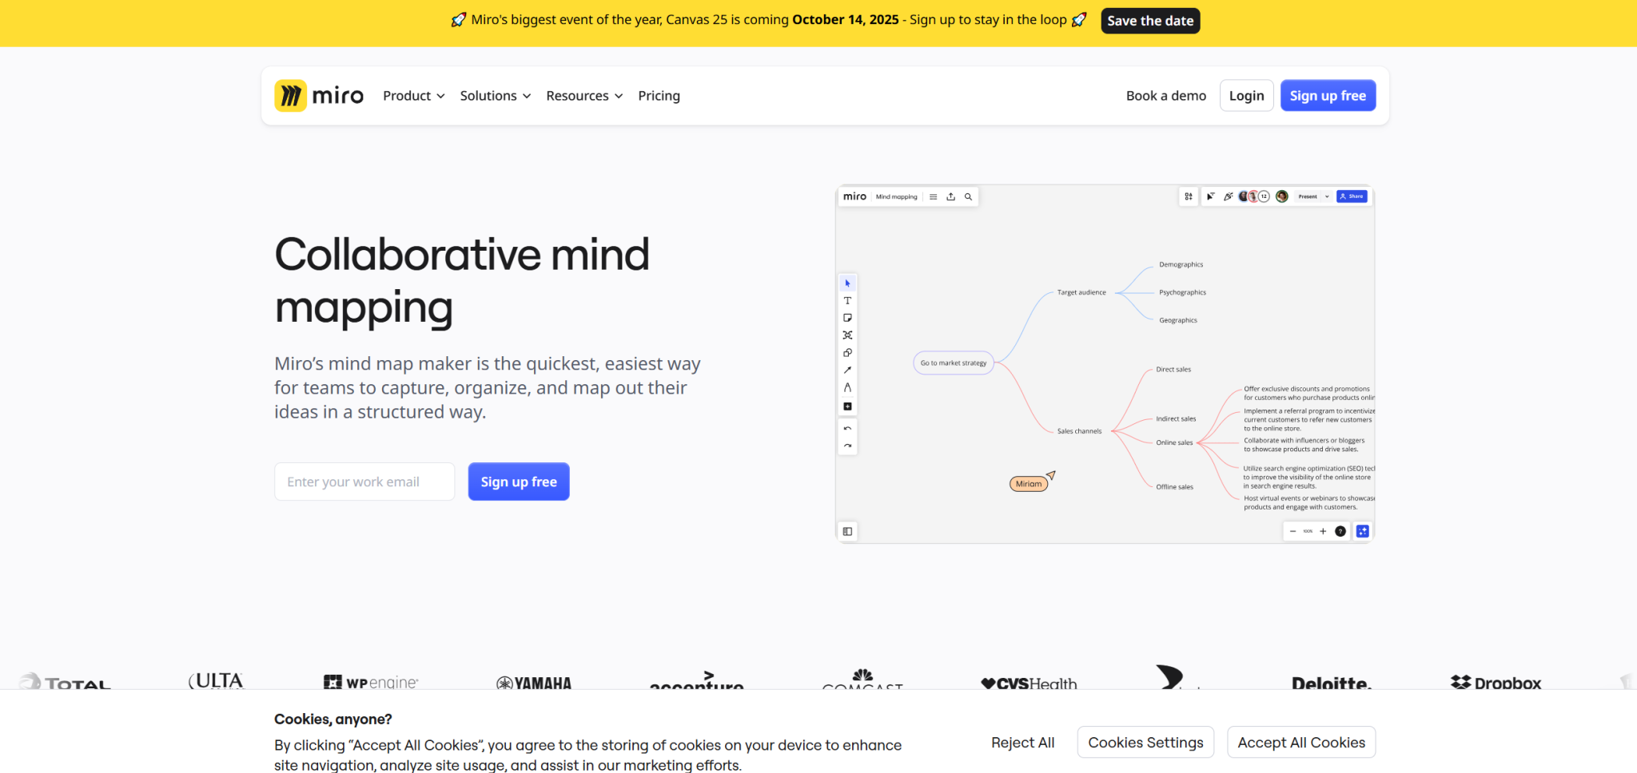Click the Miriam cursor name tag

1029,485
